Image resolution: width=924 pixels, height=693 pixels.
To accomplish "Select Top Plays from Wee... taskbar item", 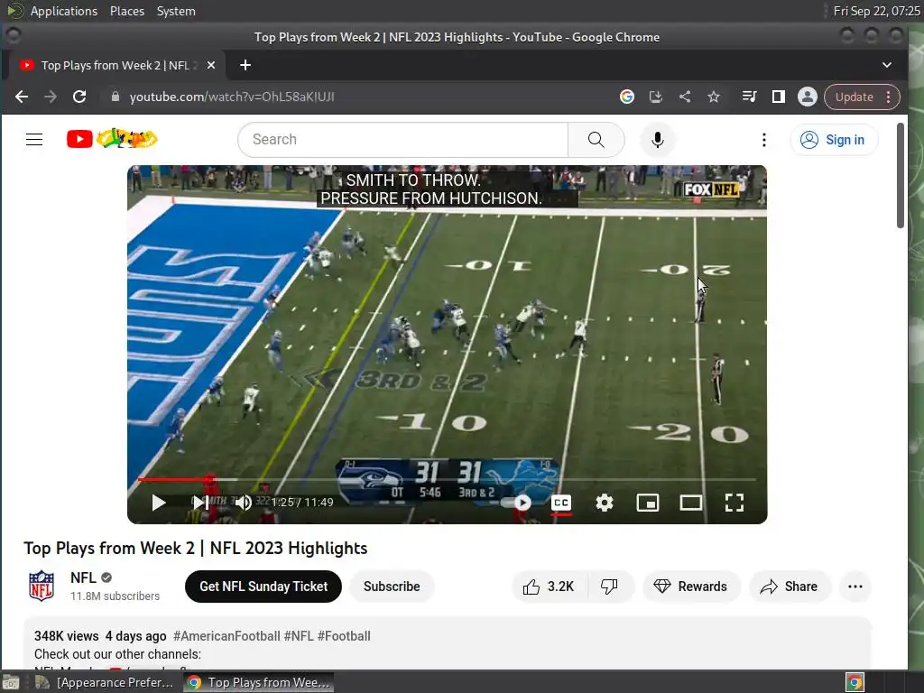I will point(258,682).
